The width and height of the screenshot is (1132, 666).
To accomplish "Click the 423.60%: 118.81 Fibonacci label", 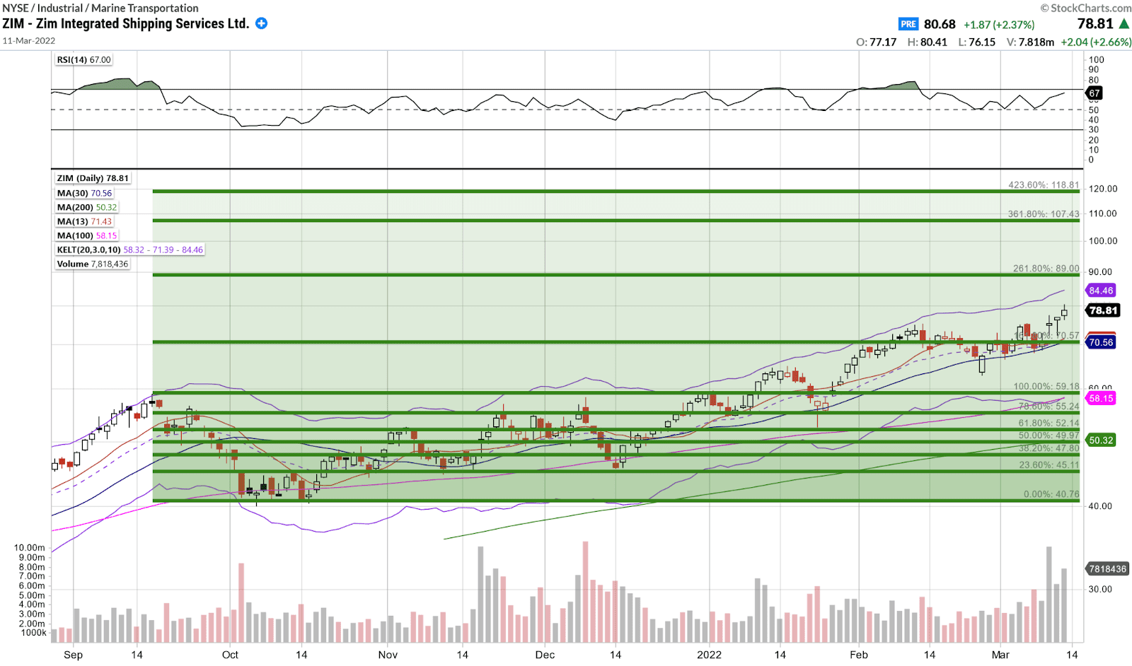I will [x=1044, y=185].
